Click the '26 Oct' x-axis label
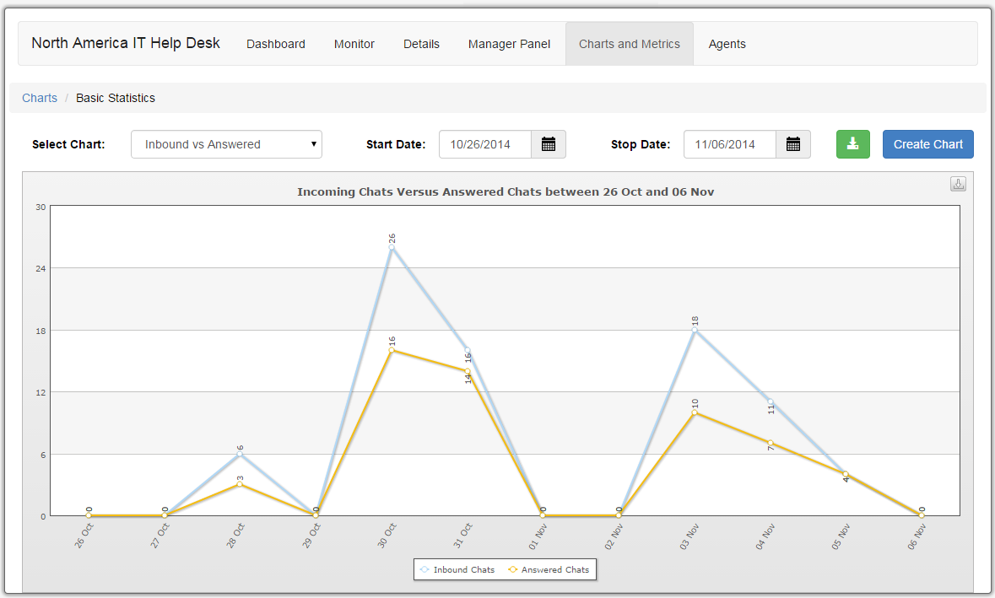This screenshot has width=995, height=598. [84, 536]
